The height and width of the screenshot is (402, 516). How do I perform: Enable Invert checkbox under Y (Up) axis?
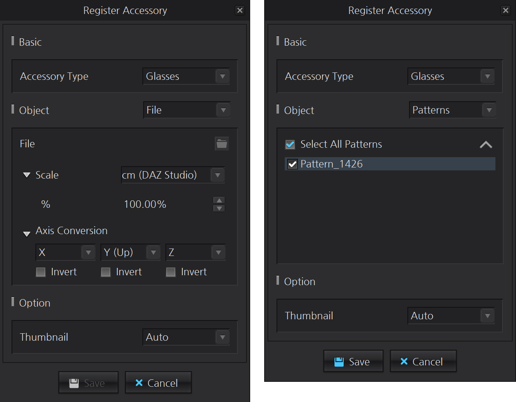coord(106,272)
